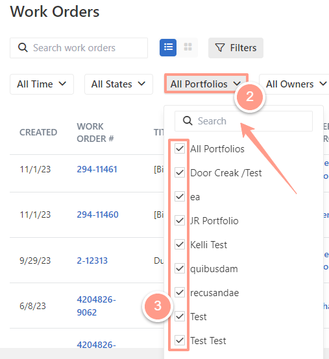329x359 pixels.
Task: Click the magnifier icon in the portfolio search box
Action: coord(188,121)
